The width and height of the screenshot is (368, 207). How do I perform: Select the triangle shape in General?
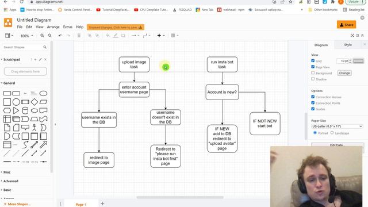tap(16, 110)
